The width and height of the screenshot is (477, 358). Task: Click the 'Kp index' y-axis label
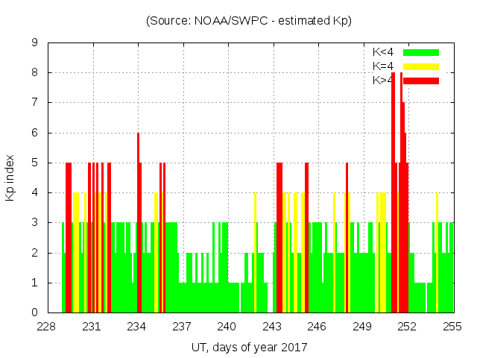tap(11, 178)
